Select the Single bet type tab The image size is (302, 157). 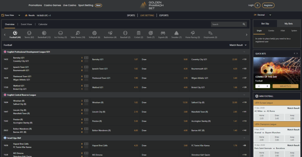(259, 31)
